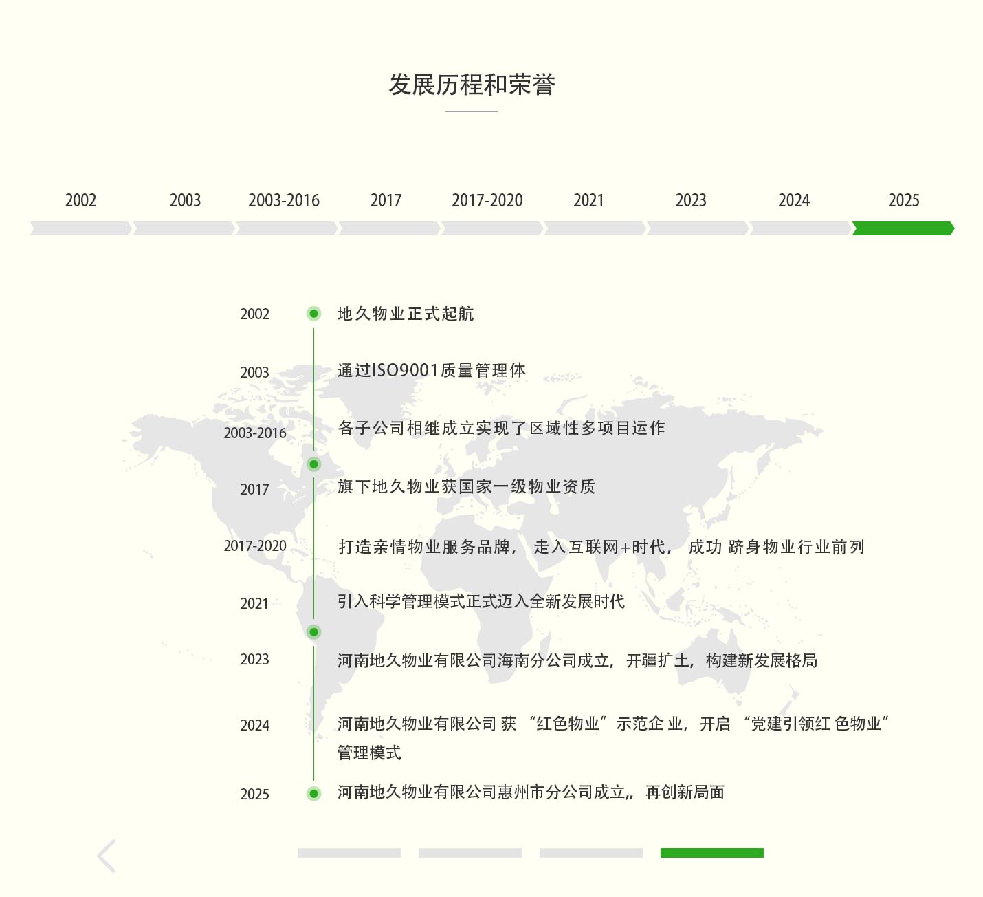The image size is (983, 897).
Task: Choose the 2017-2020 tab in the horizontal year bar
Action: 487,200
